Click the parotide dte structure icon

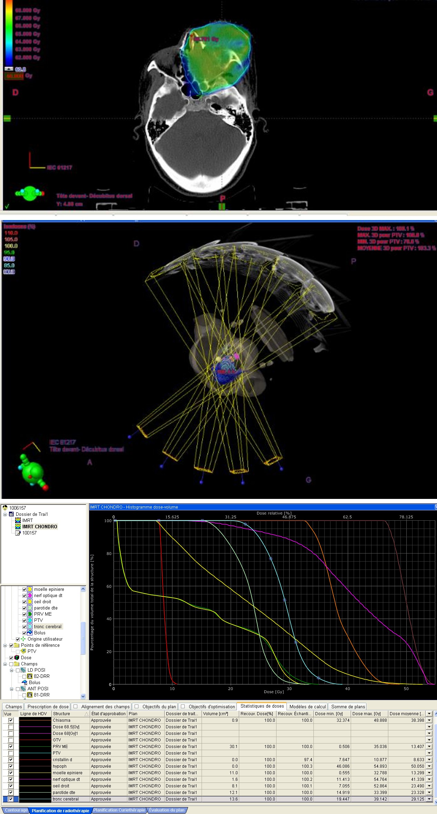coord(30,608)
